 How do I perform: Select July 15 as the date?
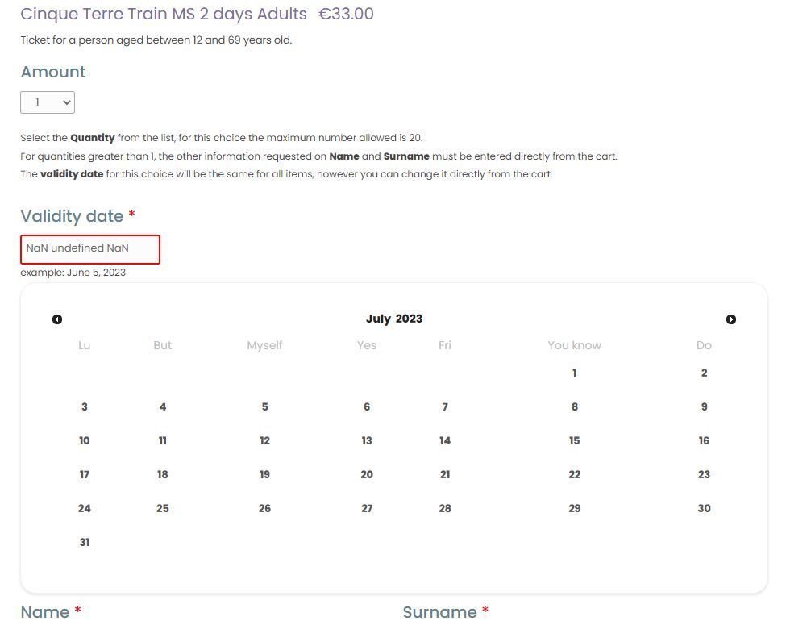coord(574,441)
